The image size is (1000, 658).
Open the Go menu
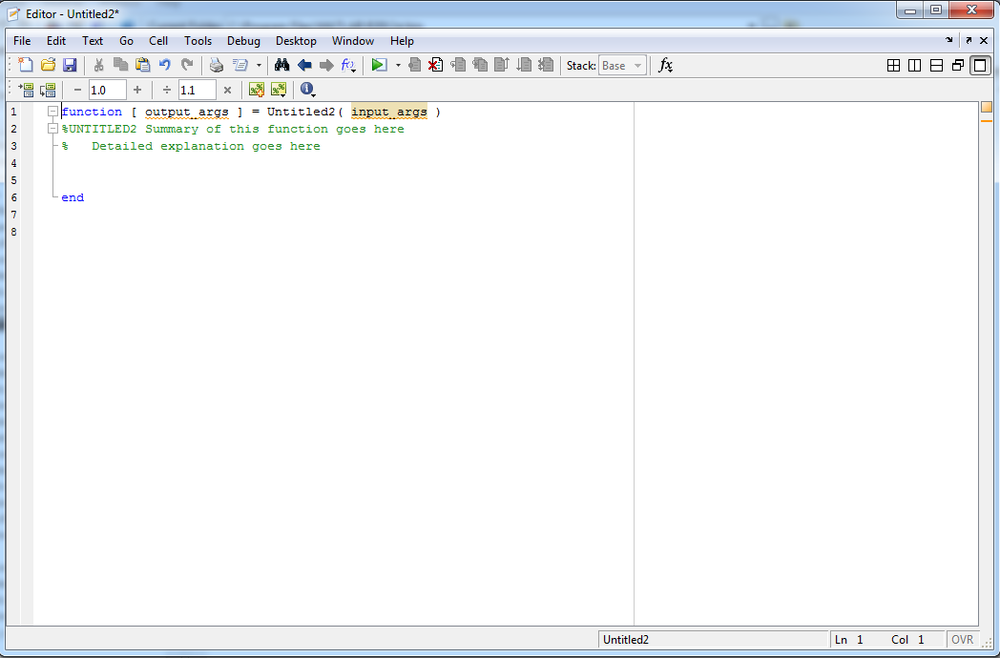pos(126,41)
